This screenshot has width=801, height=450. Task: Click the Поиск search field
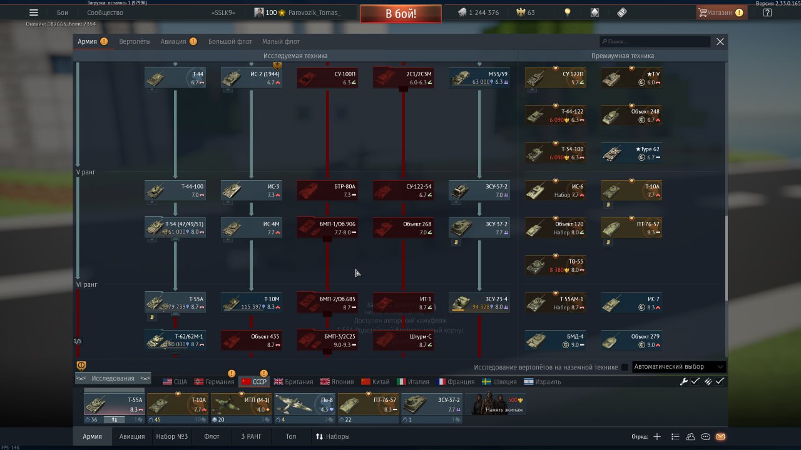(655, 41)
